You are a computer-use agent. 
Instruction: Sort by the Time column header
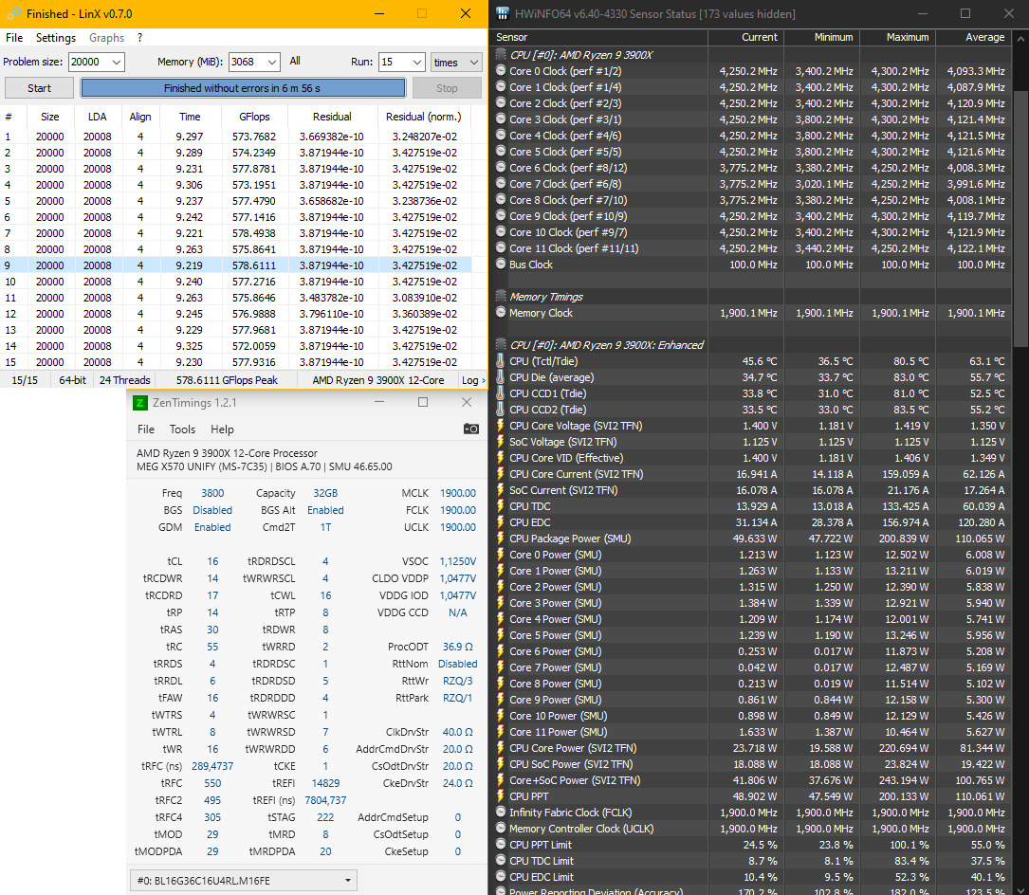[190, 117]
